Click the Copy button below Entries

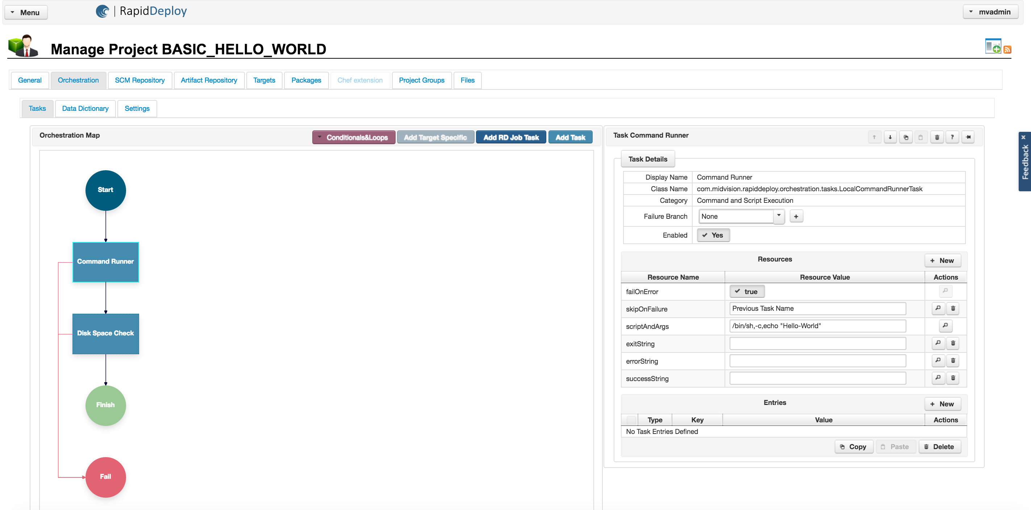pos(853,447)
